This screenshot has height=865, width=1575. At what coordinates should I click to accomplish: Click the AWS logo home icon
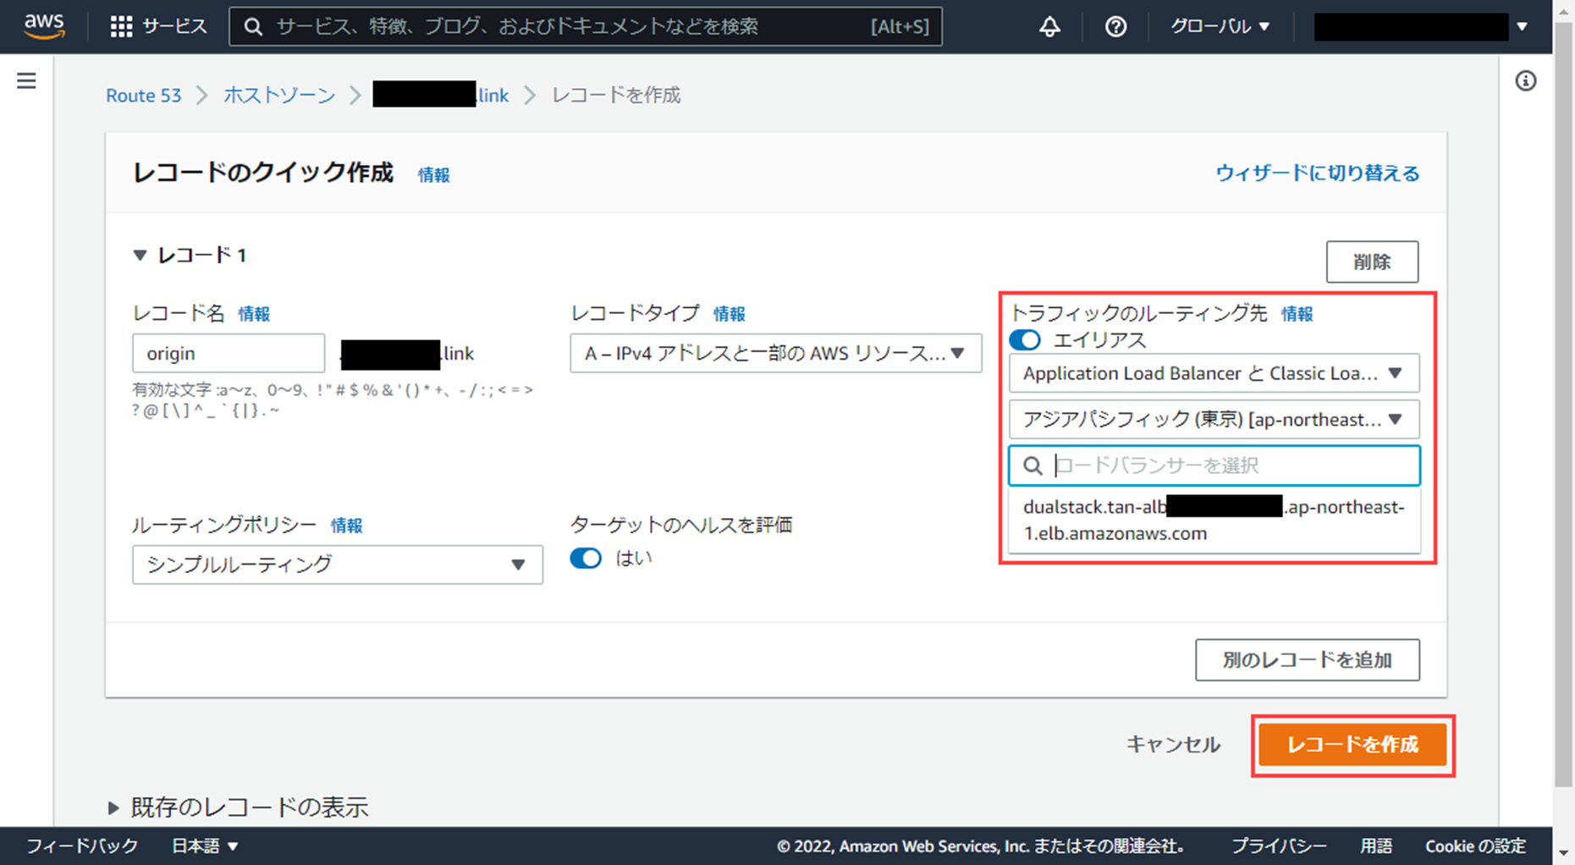tap(44, 26)
